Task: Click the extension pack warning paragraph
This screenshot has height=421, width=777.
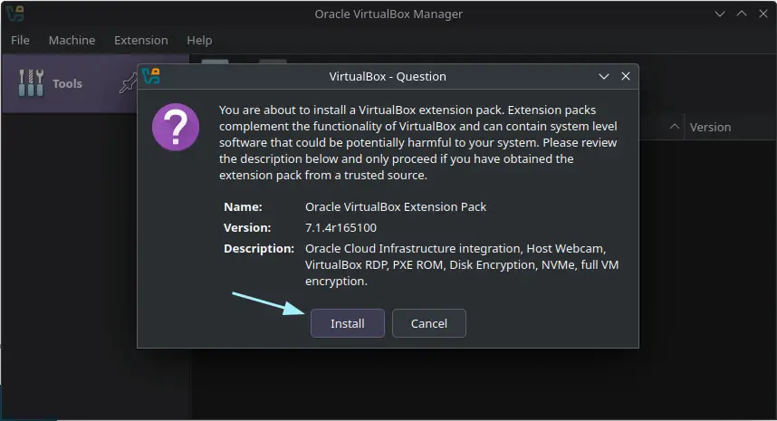Action: coord(418,143)
